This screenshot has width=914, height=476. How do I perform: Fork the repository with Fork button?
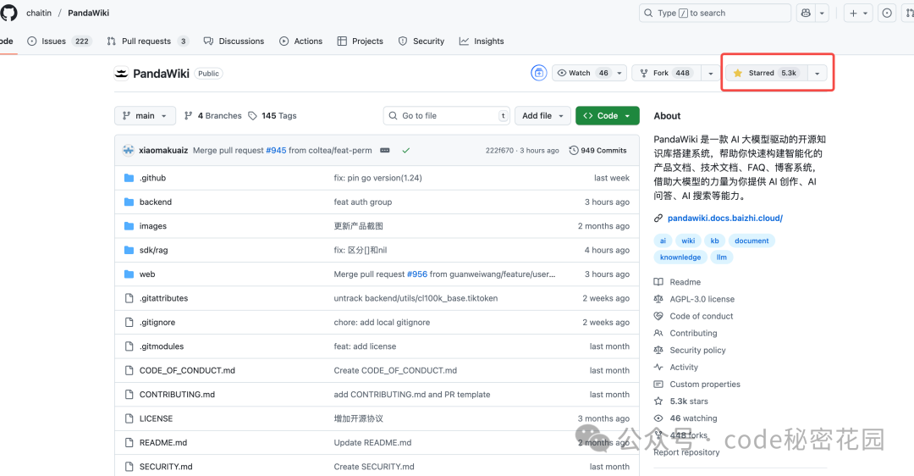click(x=668, y=73)
